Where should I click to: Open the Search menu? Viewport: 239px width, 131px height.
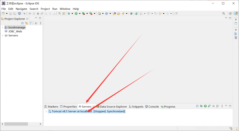(x=34, y=9)
